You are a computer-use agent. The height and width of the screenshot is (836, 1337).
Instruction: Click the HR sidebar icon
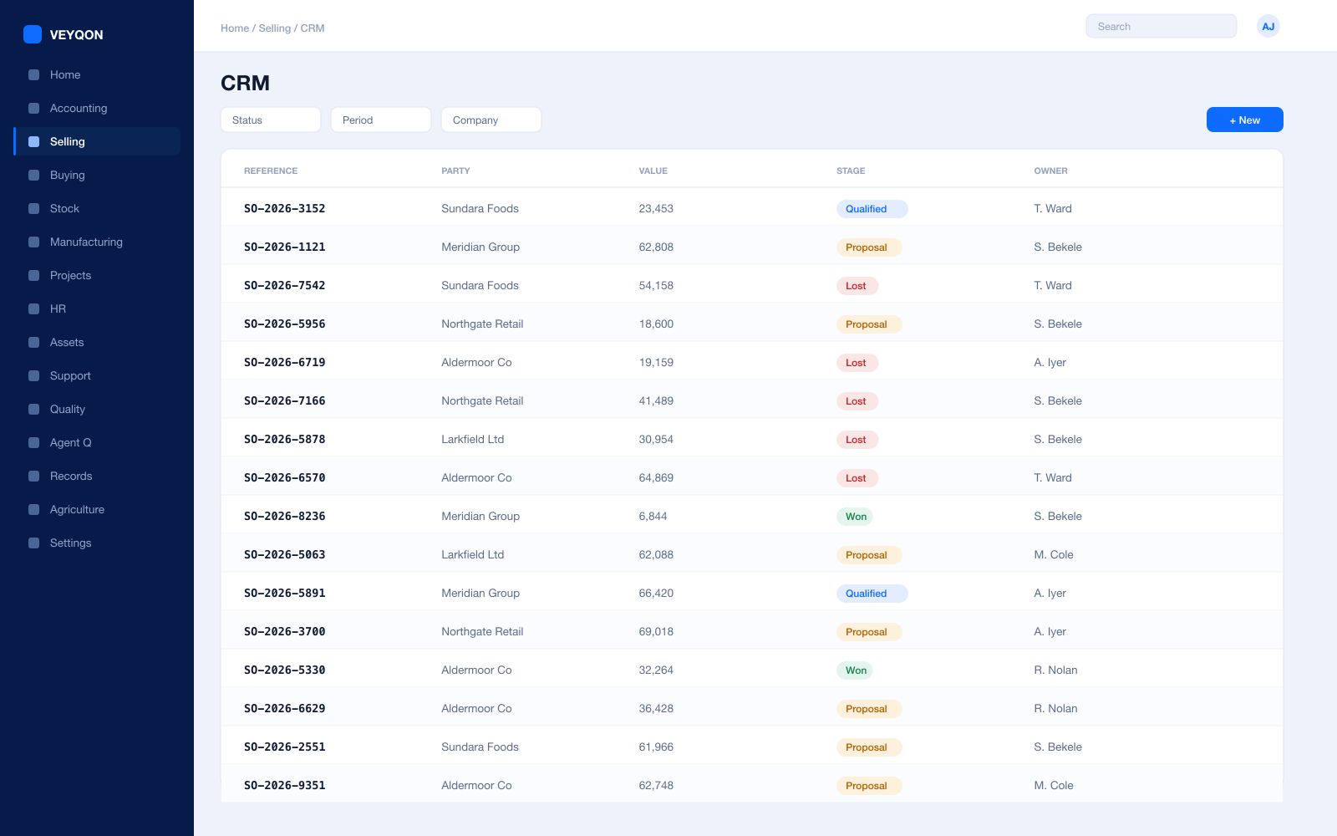click(34, 308)
